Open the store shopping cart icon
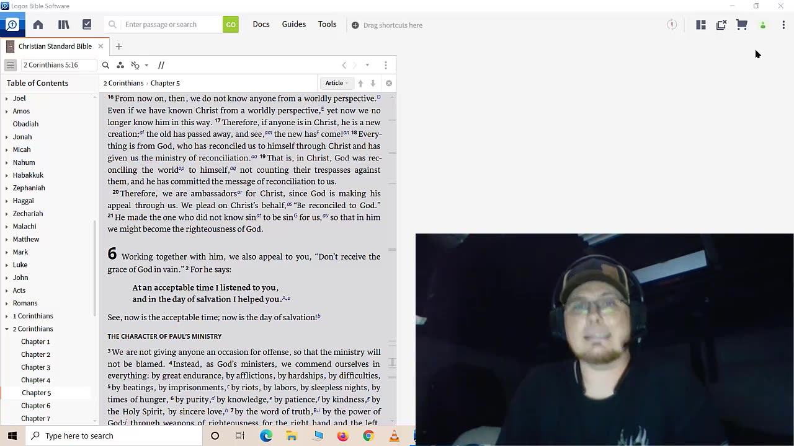Viewport: 794px width, 446px height. pyautogui.click(x=742, y=25)
